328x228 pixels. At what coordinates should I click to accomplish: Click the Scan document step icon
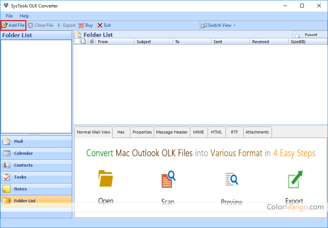tap(168, 179)
